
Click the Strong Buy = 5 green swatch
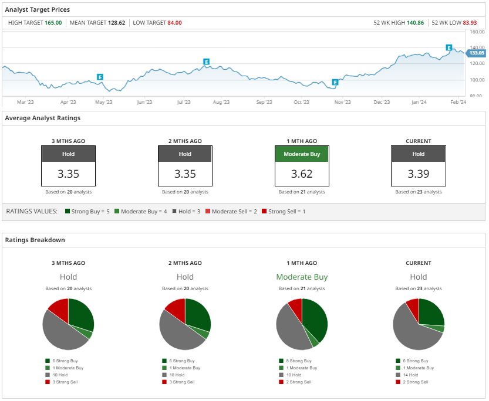(68, 211)
